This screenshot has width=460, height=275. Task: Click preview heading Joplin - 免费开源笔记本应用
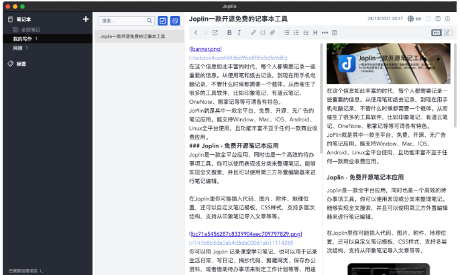(x=365, y=177)
